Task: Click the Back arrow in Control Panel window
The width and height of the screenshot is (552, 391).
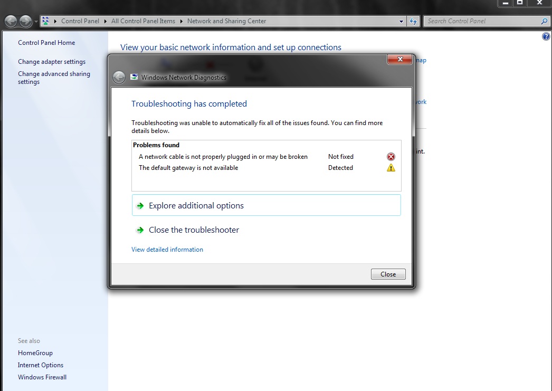Action: point(11,22)
